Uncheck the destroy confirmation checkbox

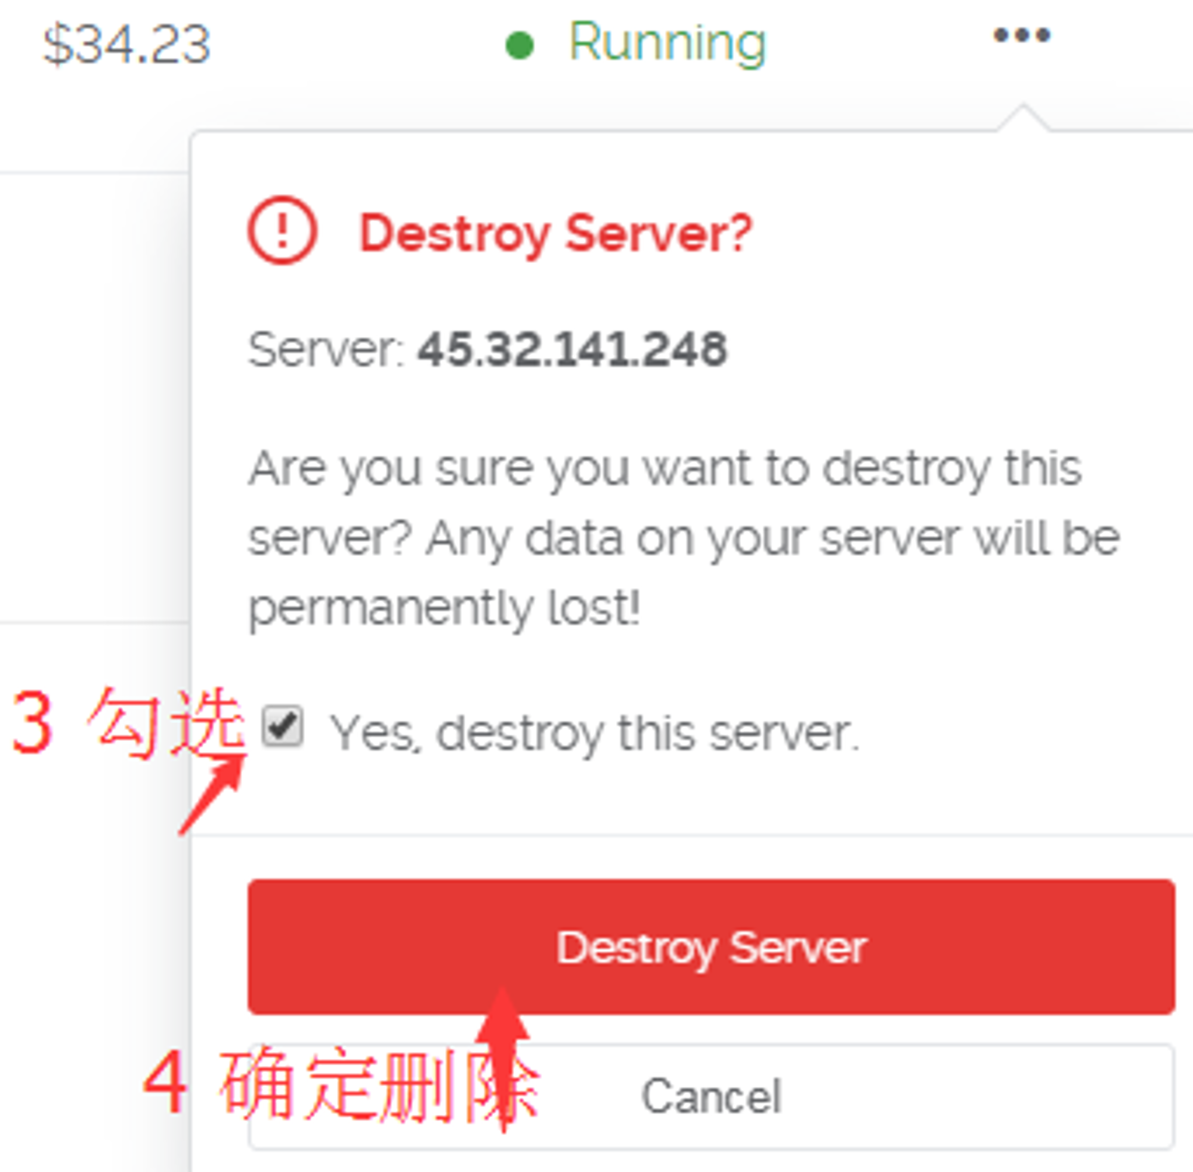point(283,726)
